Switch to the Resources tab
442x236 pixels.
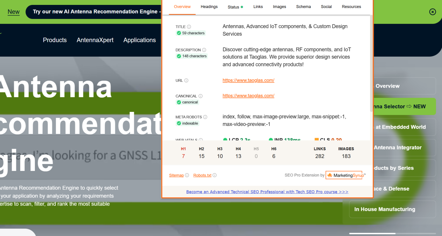pyautogui.click(x=352, y=7)
